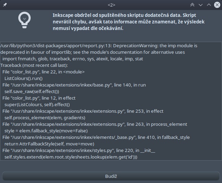
Task: Click 'File "color_list.py", line 22' line
Action: pyautogui.click(x=43, y=72)
